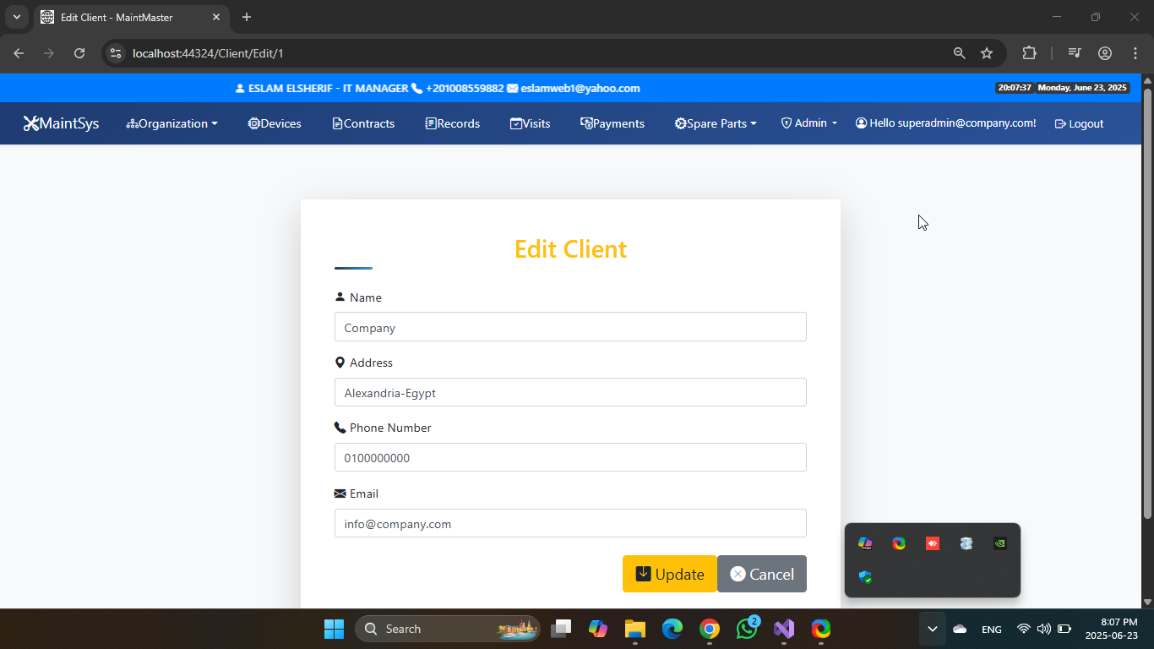Open Wi-Fi network settings icon

[1024, 629]
